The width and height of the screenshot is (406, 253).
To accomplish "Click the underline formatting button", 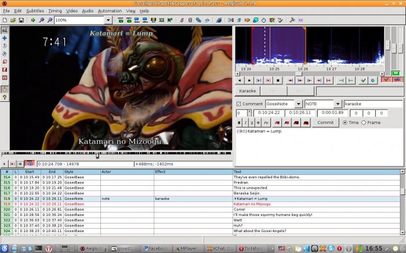I will coord(252,123).
